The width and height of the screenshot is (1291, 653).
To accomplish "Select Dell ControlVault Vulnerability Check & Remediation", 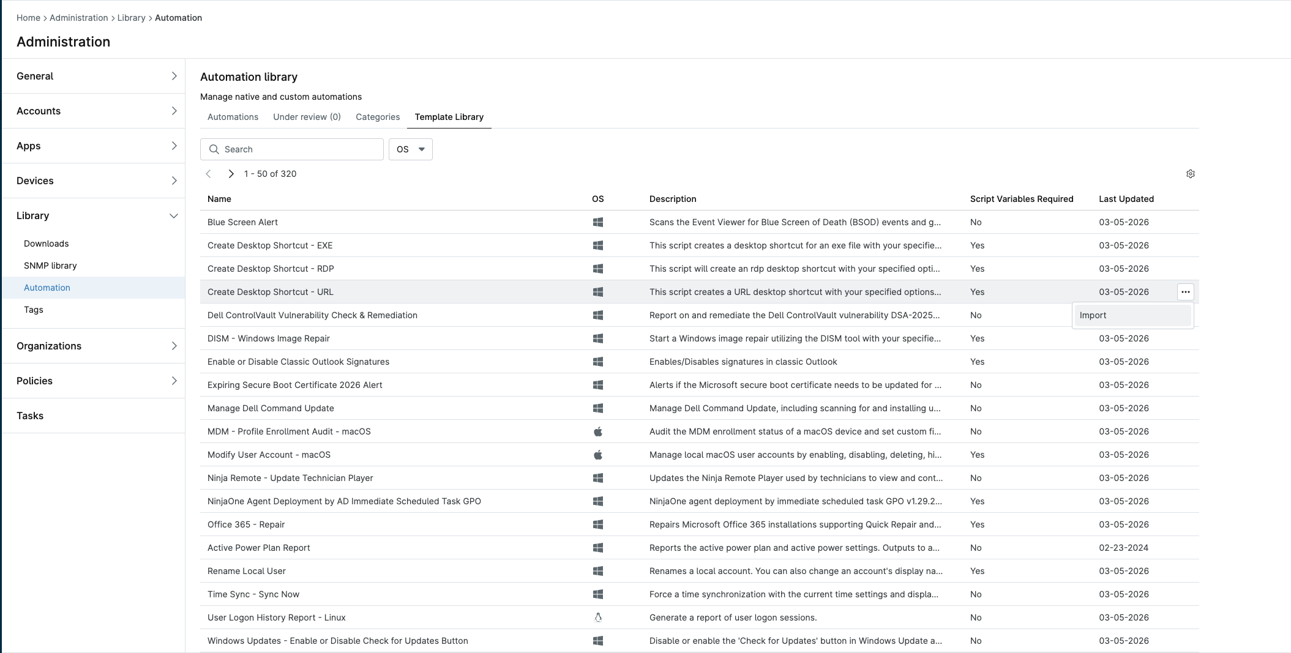I will 312,315.
